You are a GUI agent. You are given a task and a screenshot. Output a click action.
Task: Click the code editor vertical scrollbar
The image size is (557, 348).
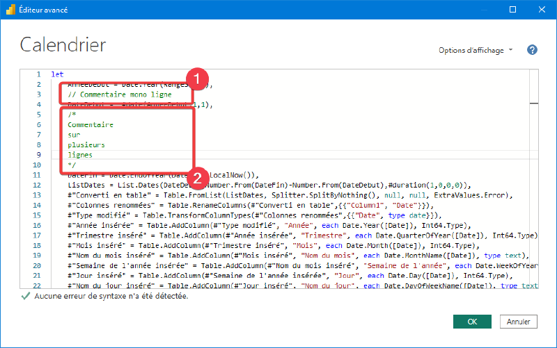coord(533,179)
